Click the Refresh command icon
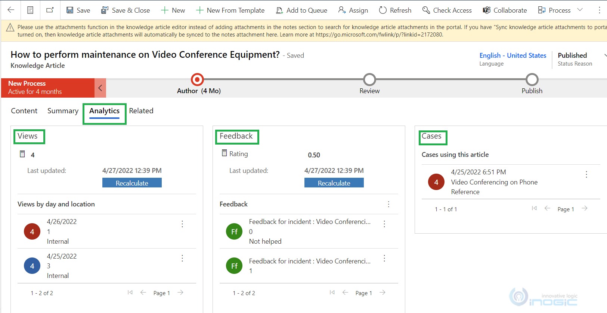This screenshot has height=313, width=607. tap(383, 10)
